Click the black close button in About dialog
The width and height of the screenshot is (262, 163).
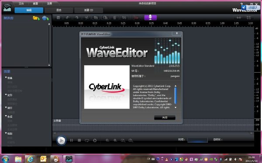(165, 118)
